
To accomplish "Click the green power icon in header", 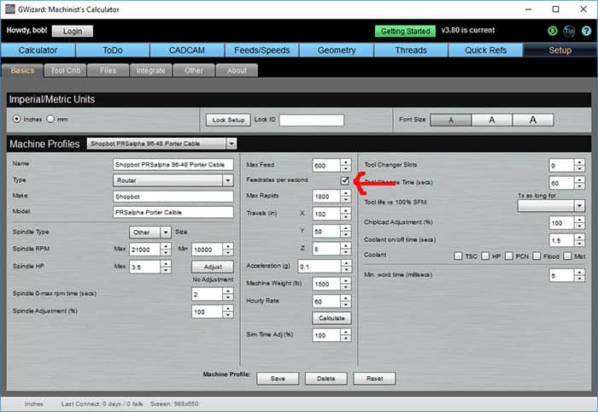I will click(x=552, y=31).
